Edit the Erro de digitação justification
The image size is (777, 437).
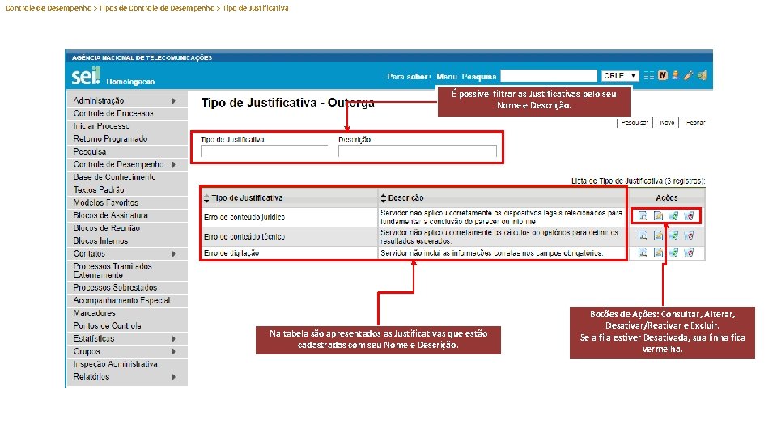[x=658, y=252]
